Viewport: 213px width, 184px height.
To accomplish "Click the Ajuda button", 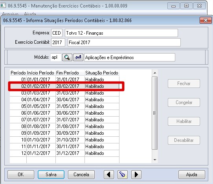I will [x=191, y=175].
